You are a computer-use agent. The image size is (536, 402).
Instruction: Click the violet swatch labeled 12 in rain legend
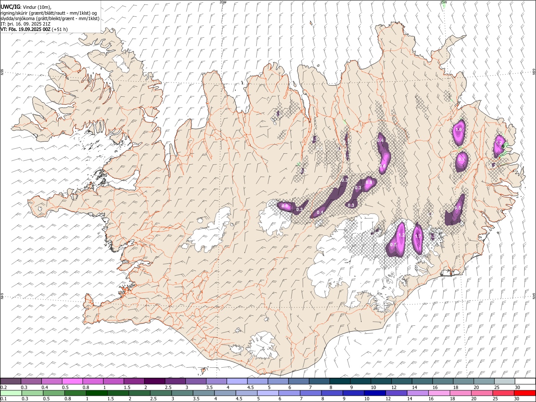(396, 393)
